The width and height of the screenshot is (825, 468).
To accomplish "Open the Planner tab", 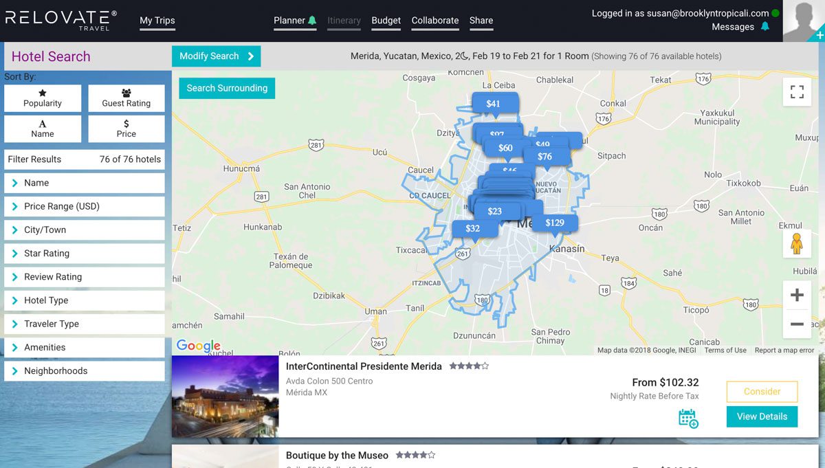I will click(289, 21).
